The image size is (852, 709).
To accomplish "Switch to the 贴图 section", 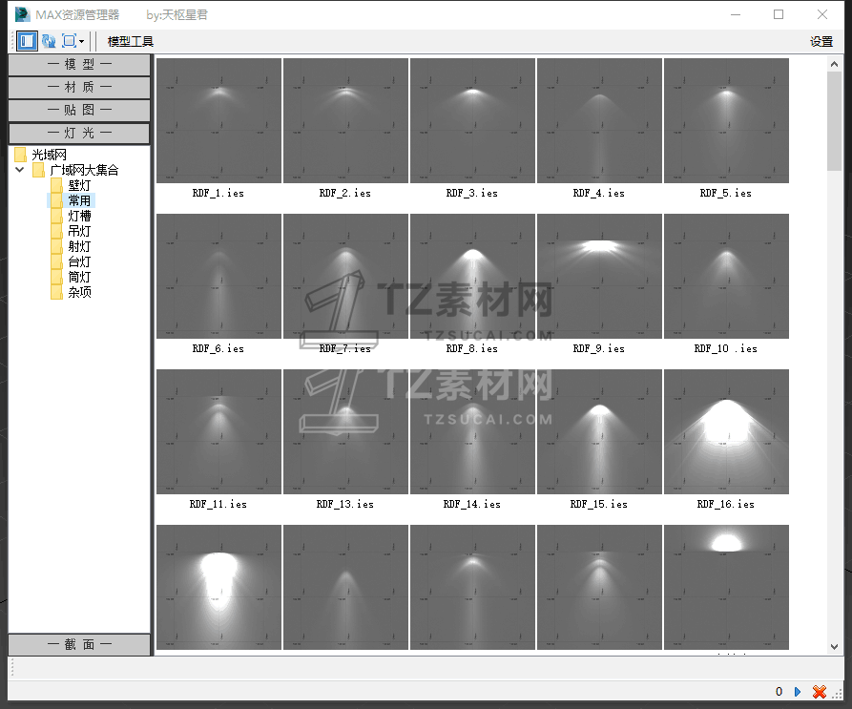I will (79, 111).
